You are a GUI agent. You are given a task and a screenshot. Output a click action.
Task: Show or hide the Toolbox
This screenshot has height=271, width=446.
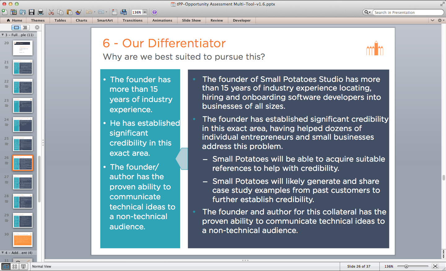tap(115, 12)
